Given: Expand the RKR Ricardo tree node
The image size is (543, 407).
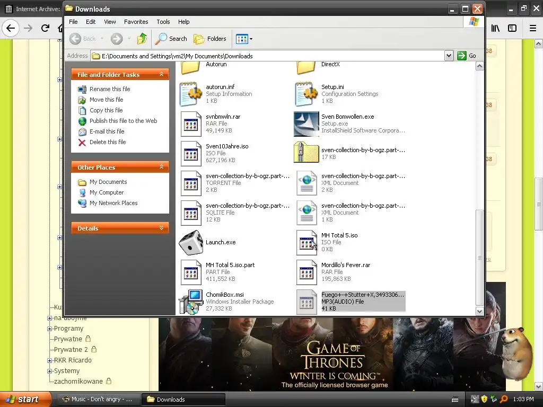Looking at the screenshot, I should pos(49,360).
